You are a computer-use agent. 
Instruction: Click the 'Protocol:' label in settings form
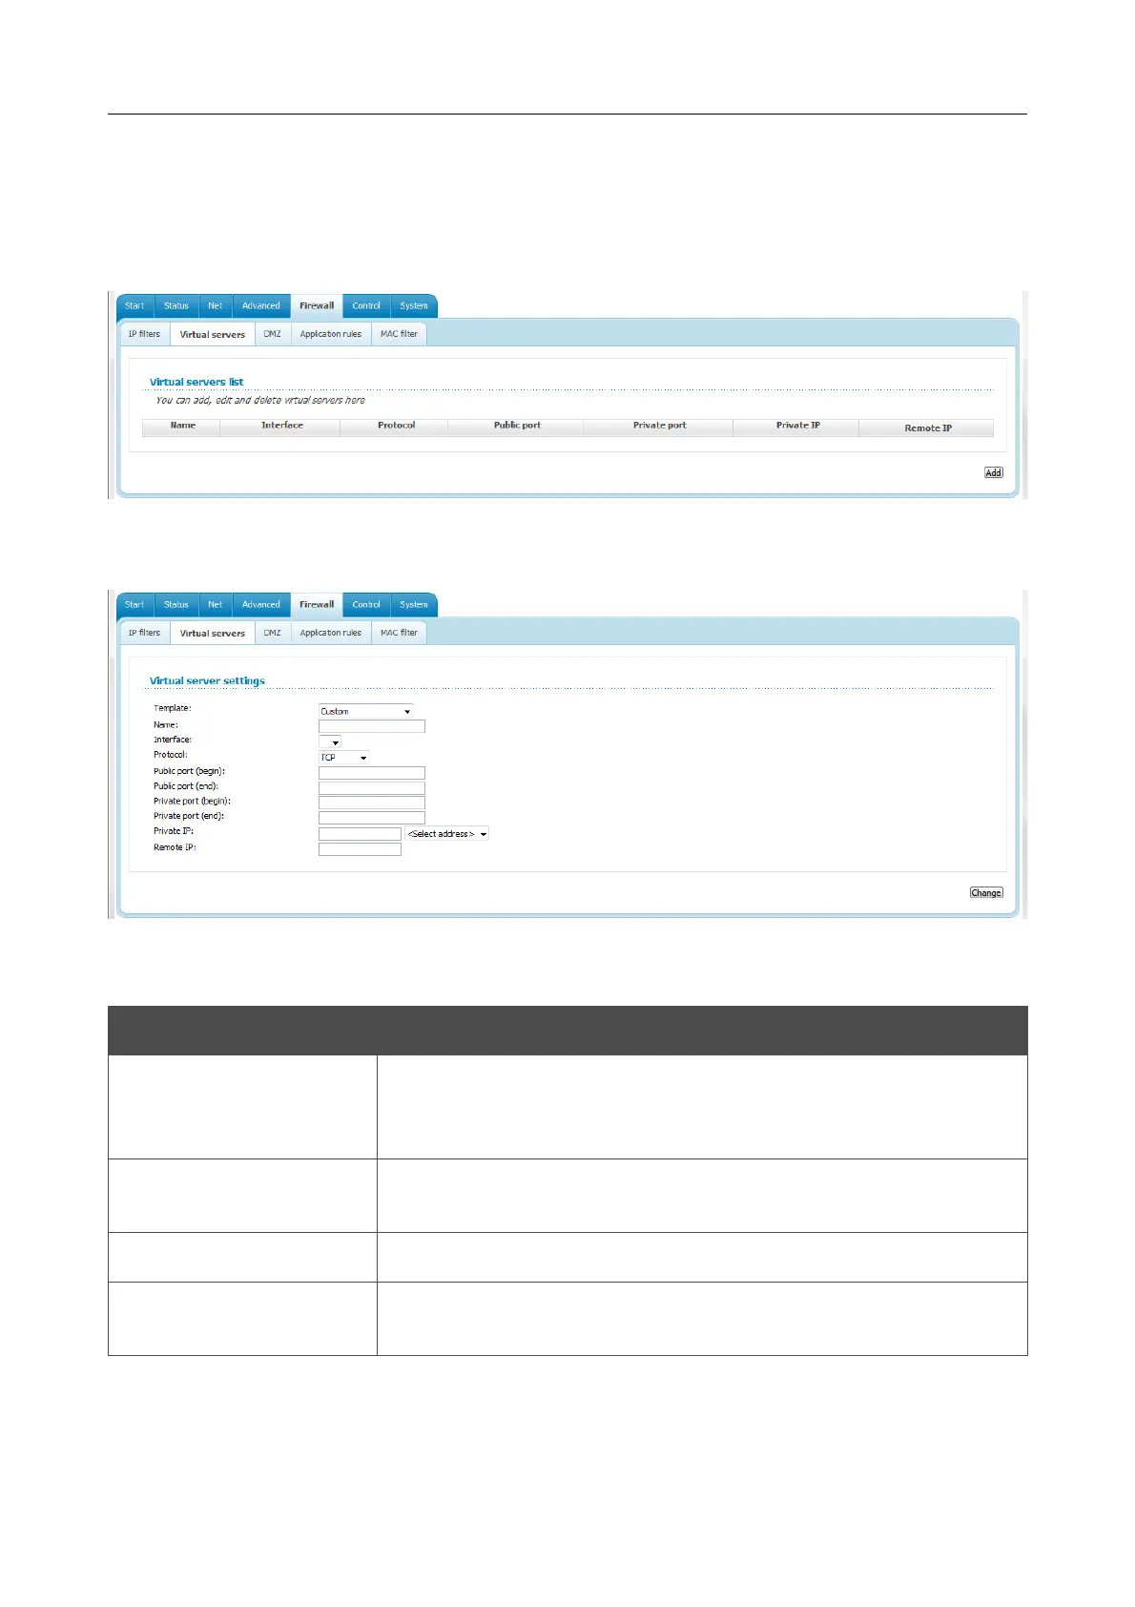tap(171, 755)
